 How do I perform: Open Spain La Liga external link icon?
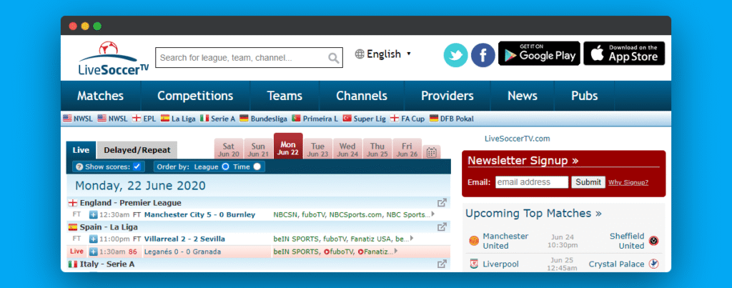point(442,227)
